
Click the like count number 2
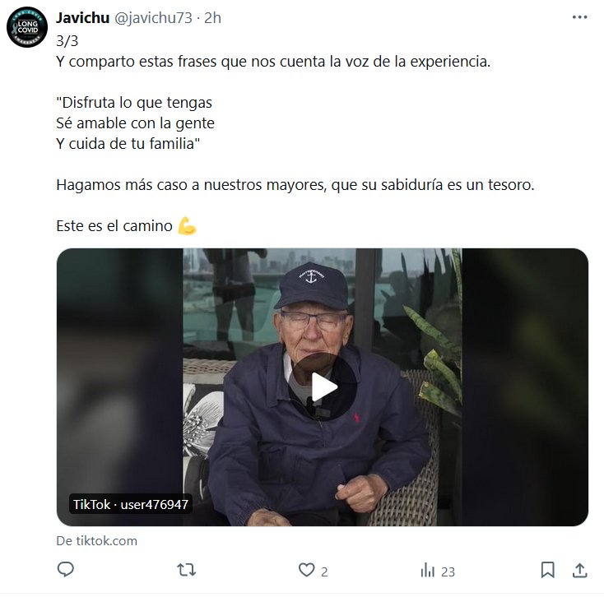tap(324, 572)
